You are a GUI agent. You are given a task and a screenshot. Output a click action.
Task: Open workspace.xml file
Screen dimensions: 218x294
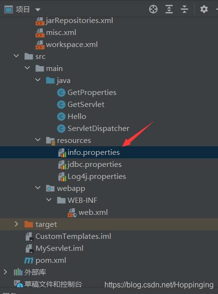coord(72,45)
